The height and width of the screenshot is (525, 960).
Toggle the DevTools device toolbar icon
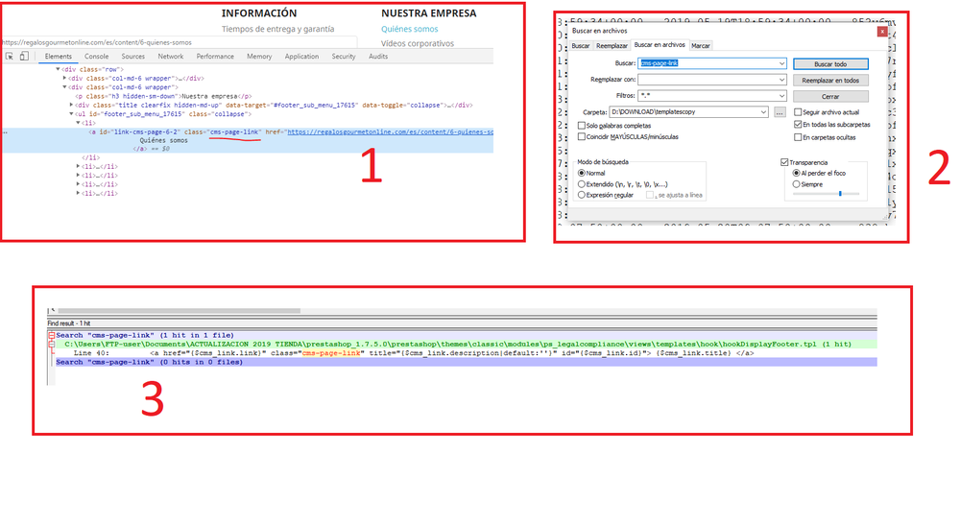24,57
